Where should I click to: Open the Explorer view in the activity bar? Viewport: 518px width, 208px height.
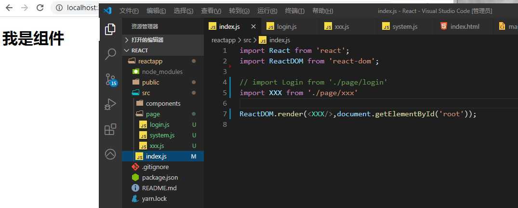[x=110, y=29]
